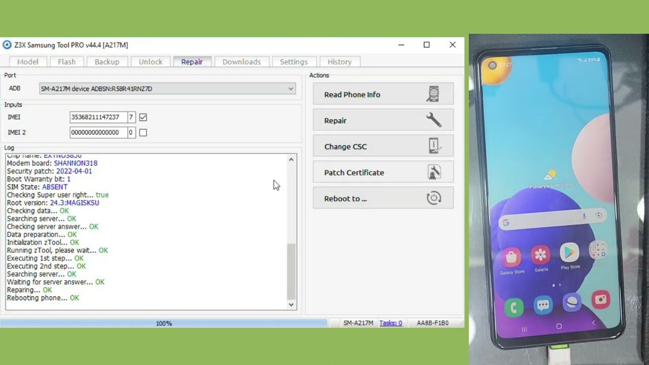Enable the IMEI 2 checkbox
Image resolution: width=649 pixels, height=365 pixels.
(143, 132)
